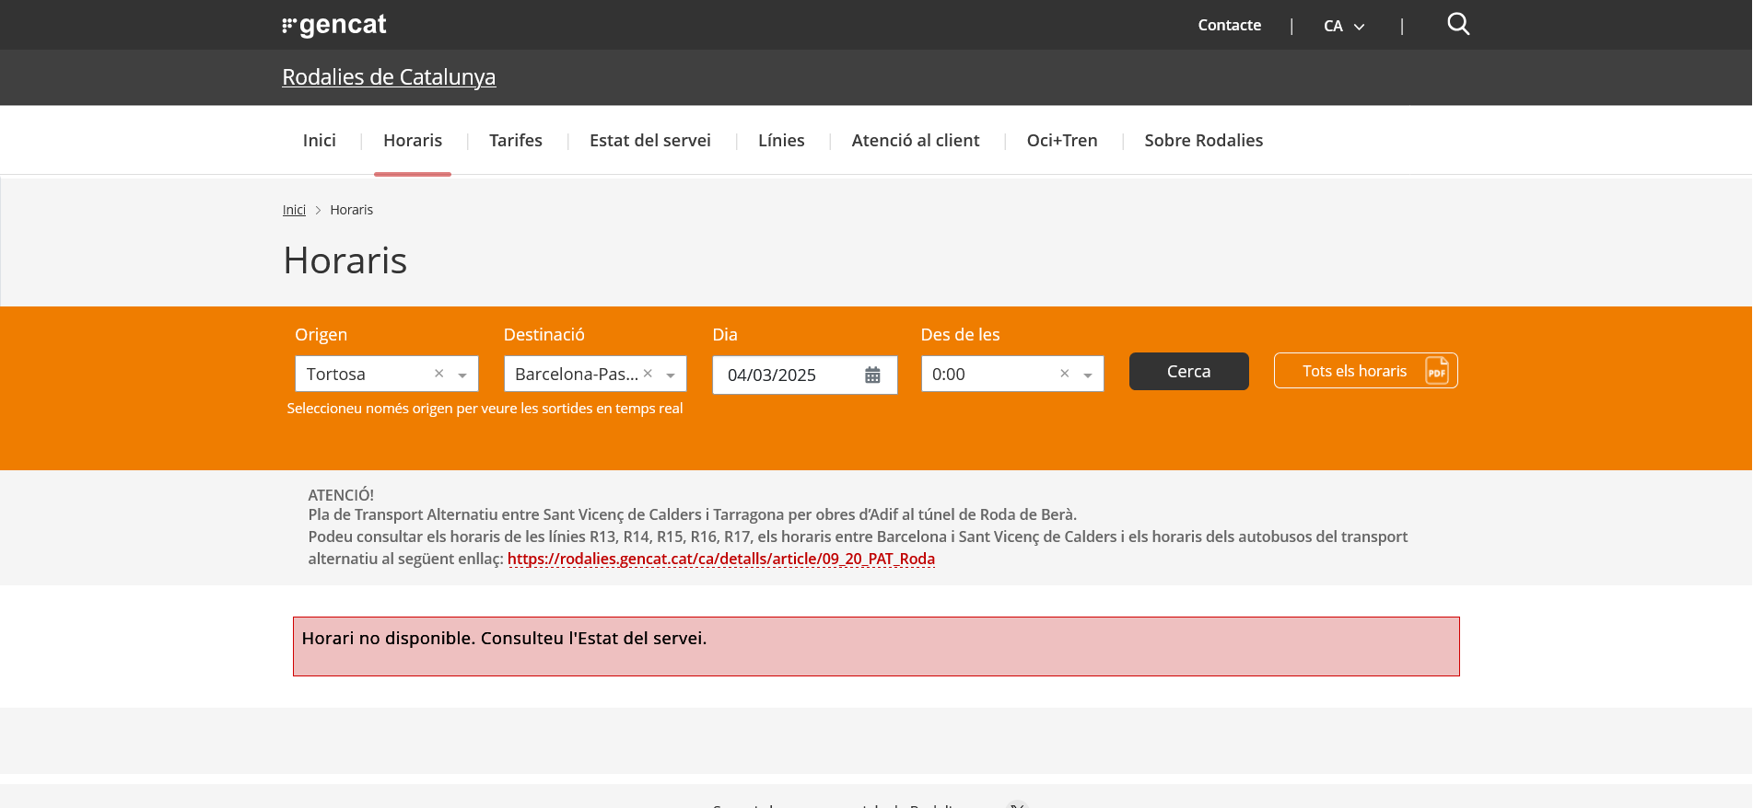Click the Dia date input field

click(x=805, y=375)
